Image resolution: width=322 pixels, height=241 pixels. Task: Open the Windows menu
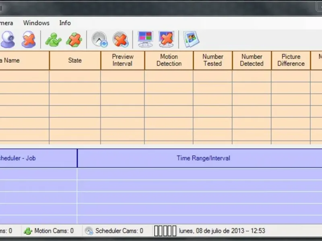tap(36, 23)
